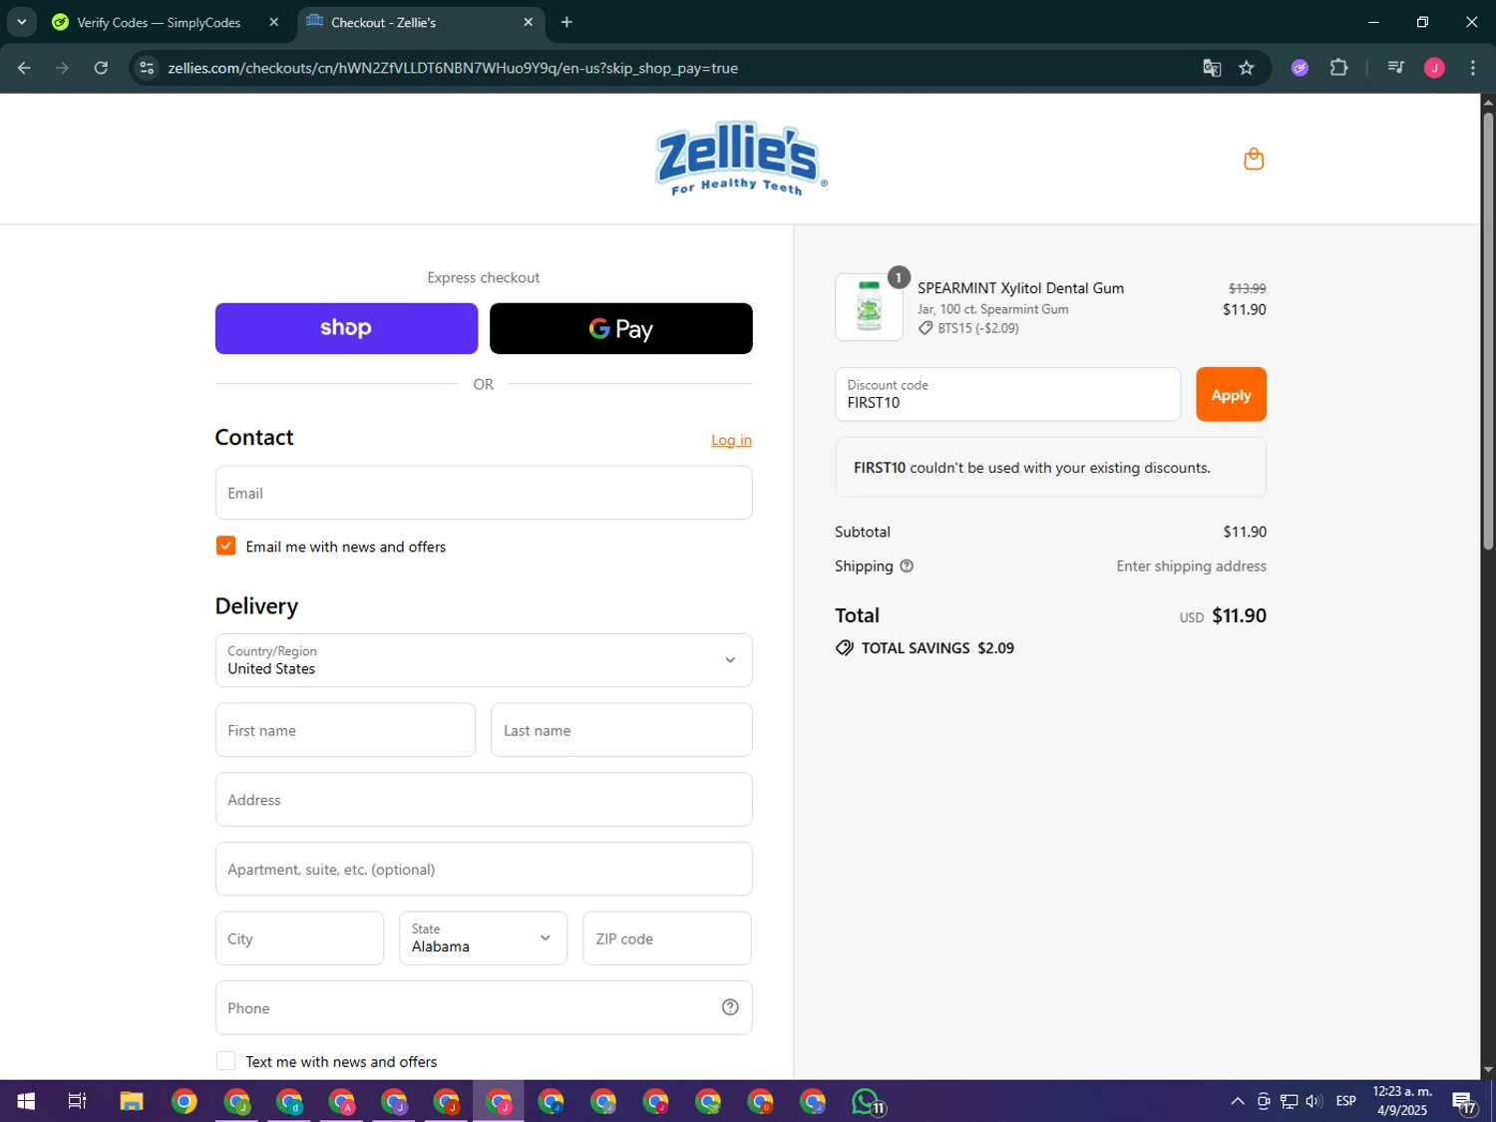Open the notification center icon
Viewport: 1496px width, 1122px height.
click(1464, 1102)
